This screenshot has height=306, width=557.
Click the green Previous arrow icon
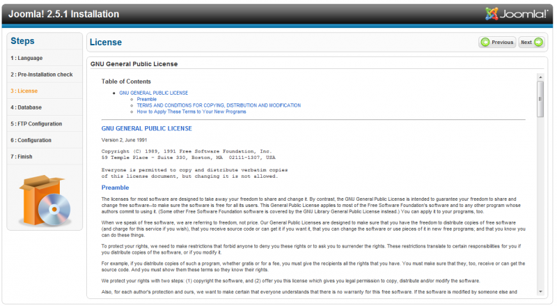[x=485, y=43]
